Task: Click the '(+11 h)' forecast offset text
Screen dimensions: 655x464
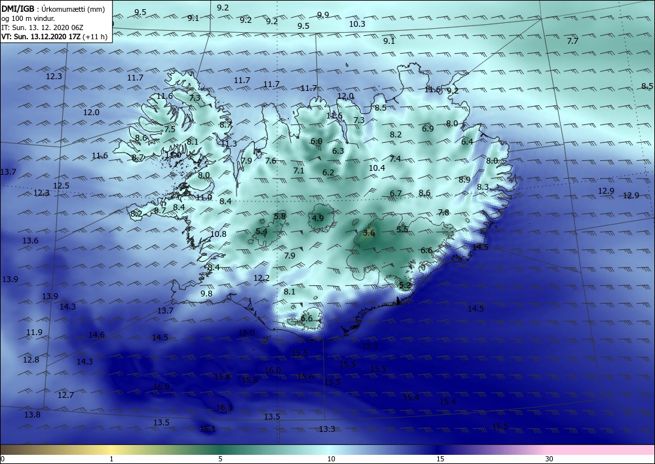Action: coord(95,37)
